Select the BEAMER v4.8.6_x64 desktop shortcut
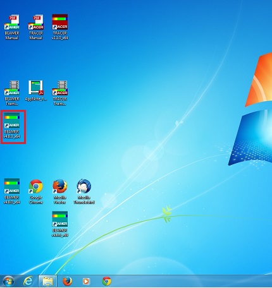Viewport: 272px width, 288px height. point(60,224)
